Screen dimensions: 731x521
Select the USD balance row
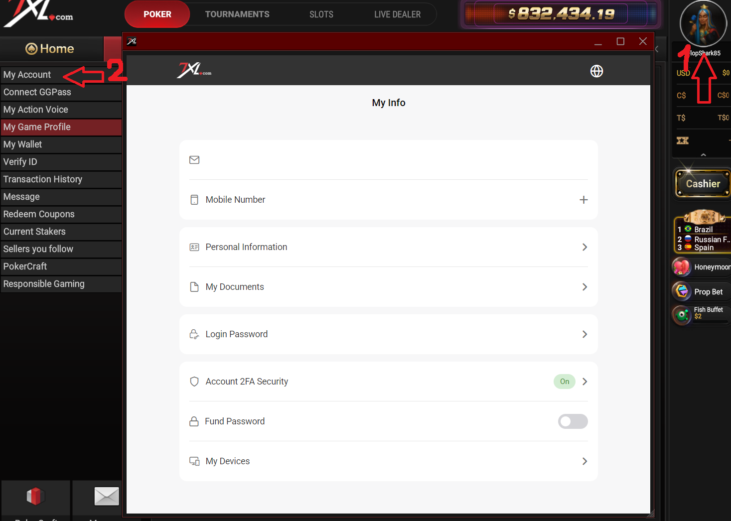[703, 73]
